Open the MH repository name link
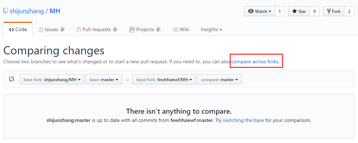358x143 pixels. (x=55, y=11)
